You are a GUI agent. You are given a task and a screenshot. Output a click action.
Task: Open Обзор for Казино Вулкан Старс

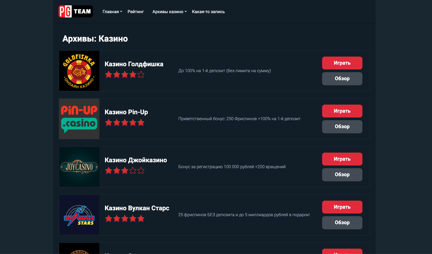pyautogui.click(x=342, y=223)
